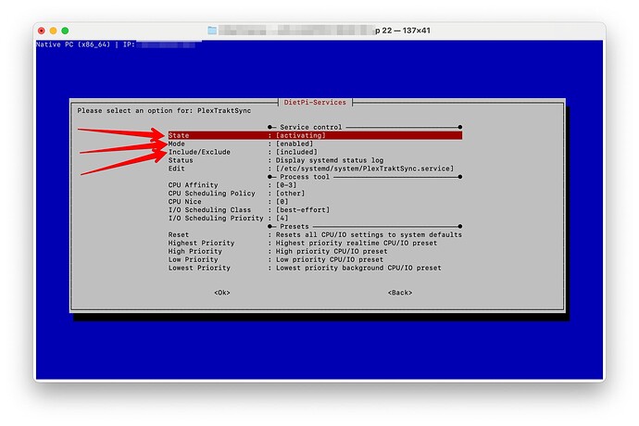Image resolution: width=639 pixels, height=426 pixels.
Task: Click the 'Presets' section header
Action: pyautogui.click(x=294, y=227)
